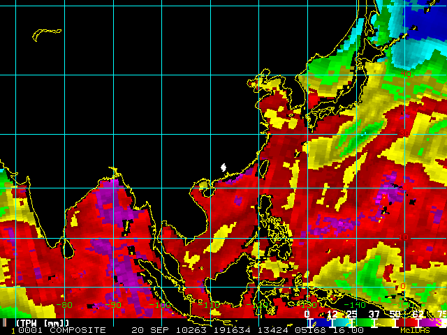This screenshot has width=447, height=335.
Task: Click the red "40" latitude label
Action: (x=406, y=74)
